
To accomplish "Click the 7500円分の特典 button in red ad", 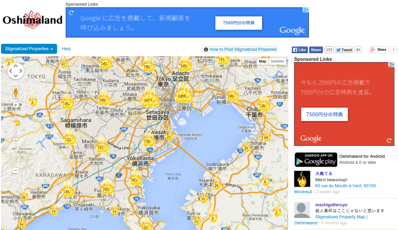I will (x=324, y=114).
